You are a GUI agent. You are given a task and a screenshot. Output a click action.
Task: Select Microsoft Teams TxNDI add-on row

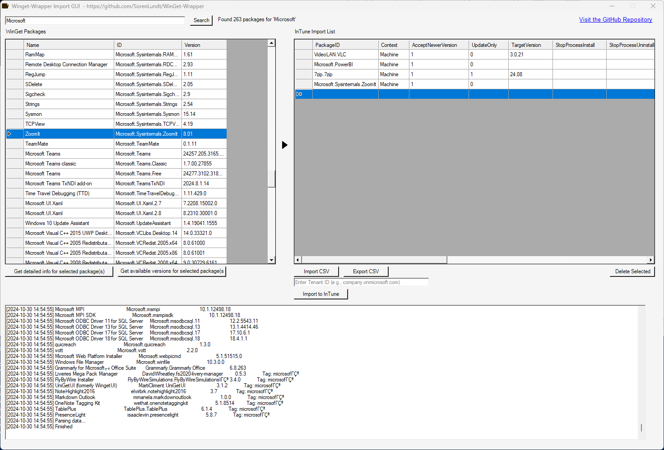[x=116, y=184]
